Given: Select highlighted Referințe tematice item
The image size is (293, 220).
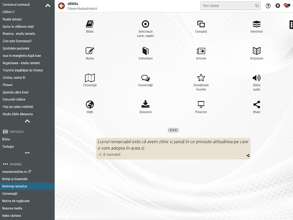Looking at the screenshot, I should 27,186.
